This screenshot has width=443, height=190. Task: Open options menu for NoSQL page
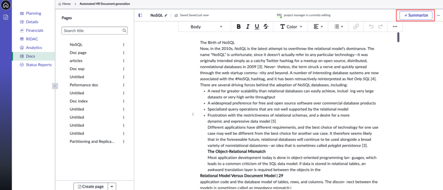pyautogui.click(x=123, y=44)
